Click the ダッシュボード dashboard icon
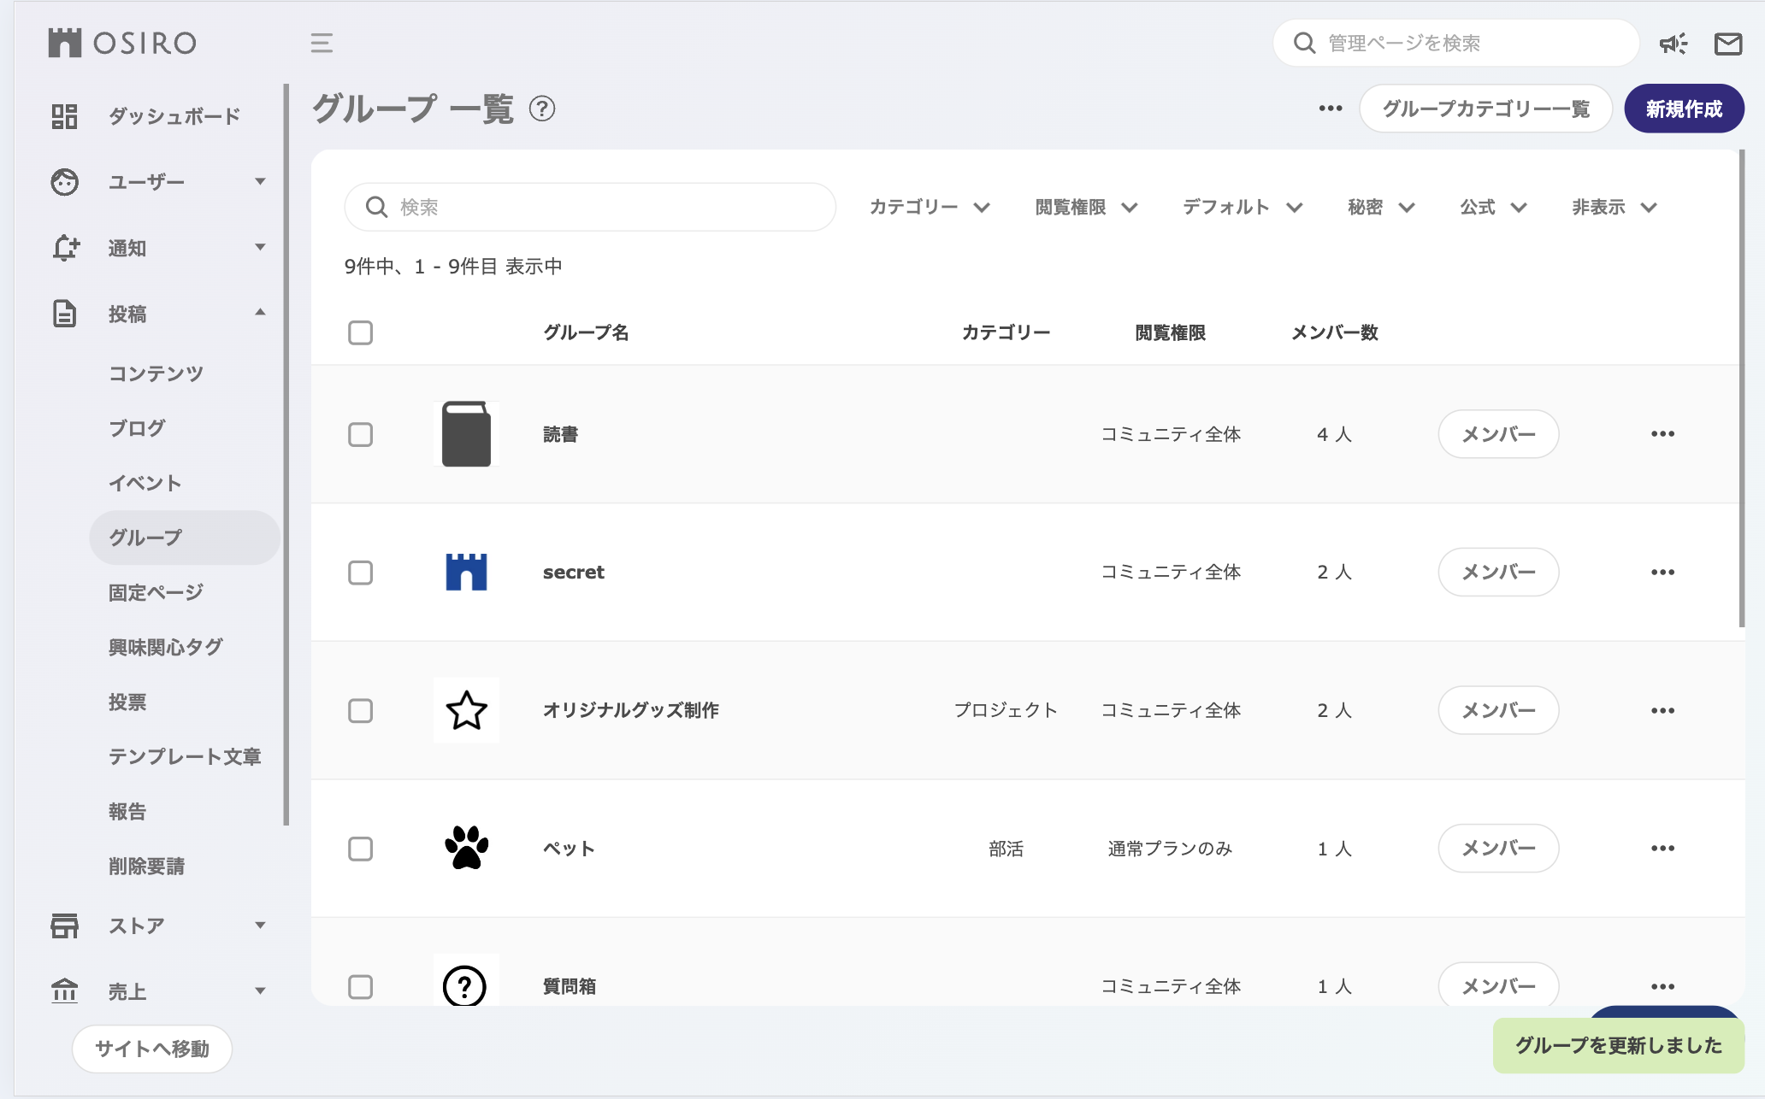 (x=64, y=116)
